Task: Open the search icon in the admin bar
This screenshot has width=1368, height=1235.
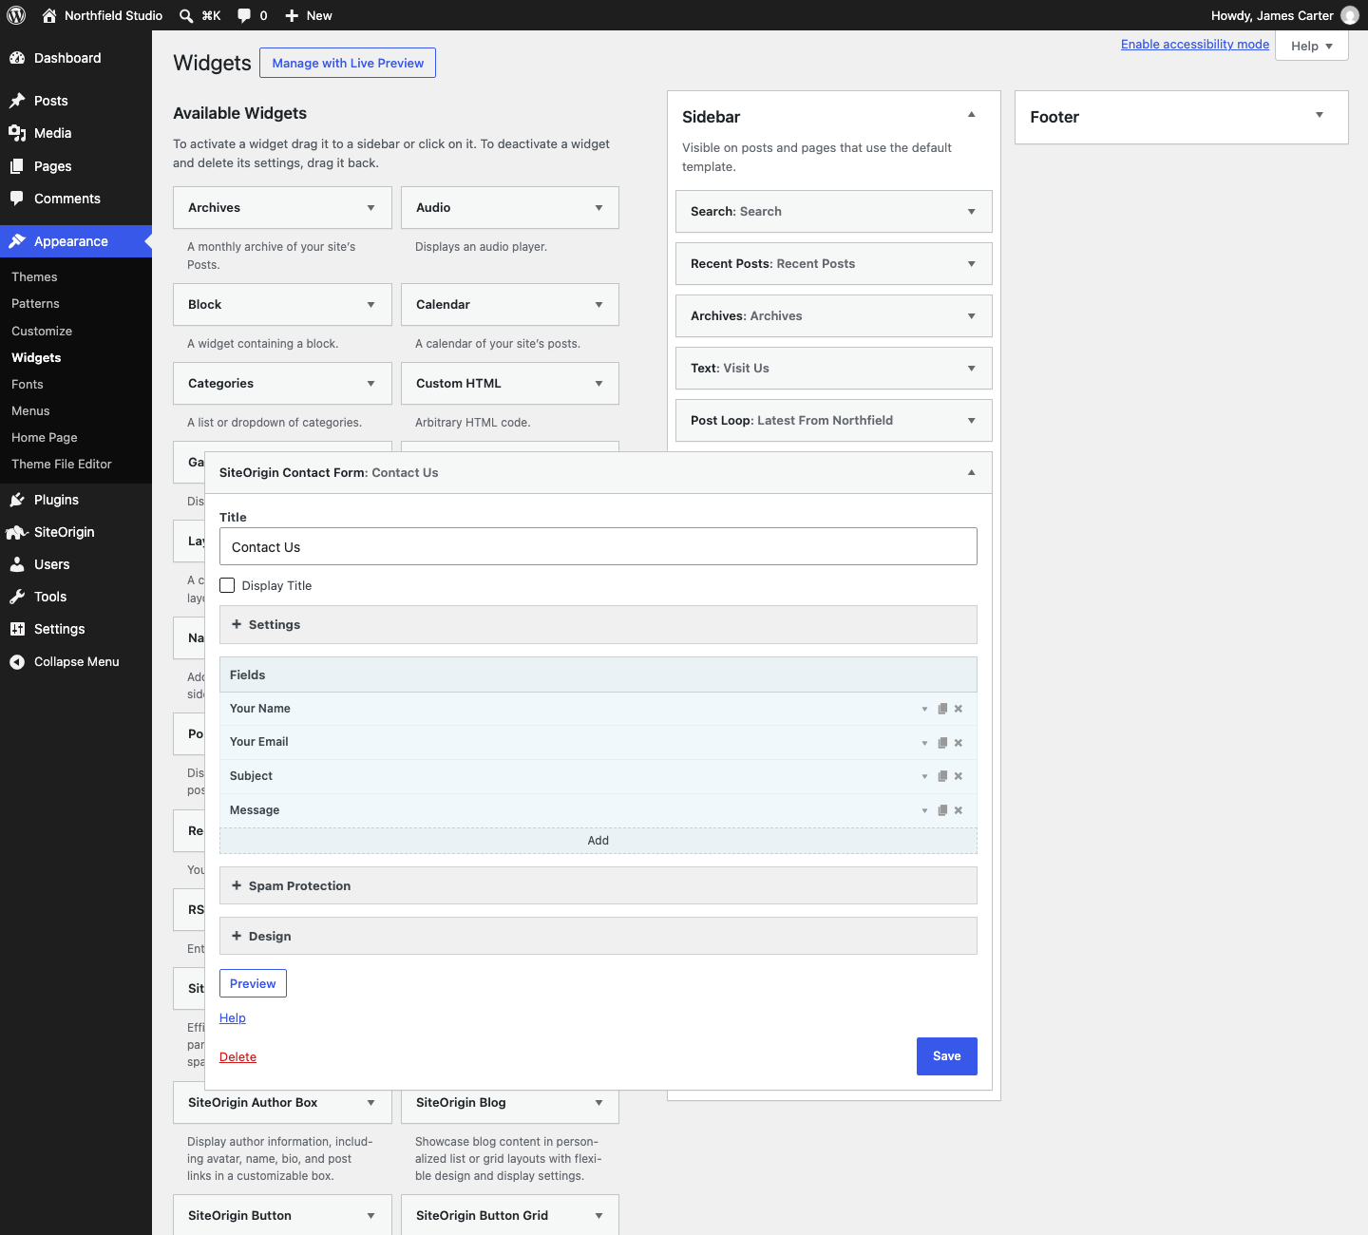Action: (x=186, y=15)
